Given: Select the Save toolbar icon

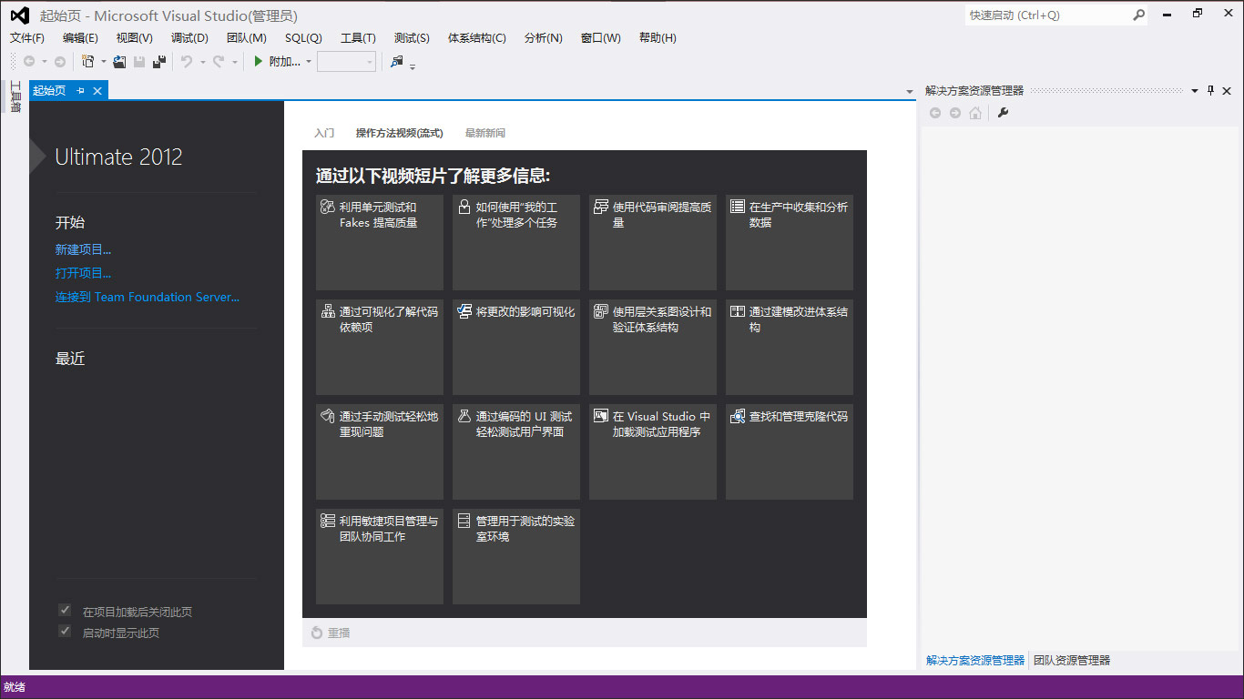Looking at the screenshot, I should coord(139,62).
